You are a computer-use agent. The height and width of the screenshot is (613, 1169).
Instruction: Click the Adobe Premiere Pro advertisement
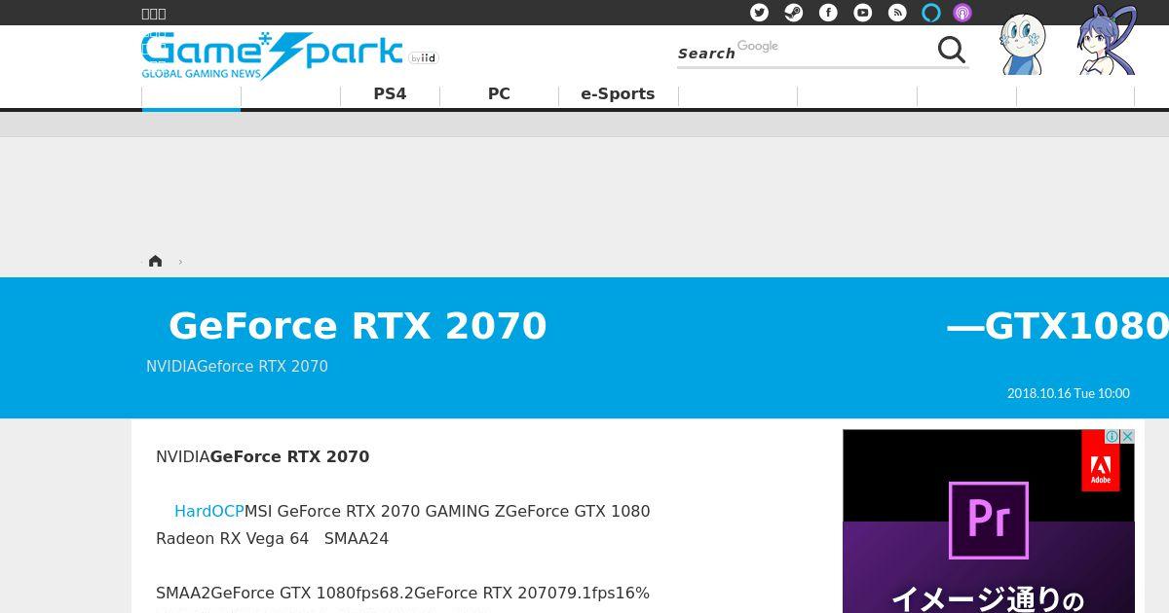pyautogui.click(x=989, y=522)
